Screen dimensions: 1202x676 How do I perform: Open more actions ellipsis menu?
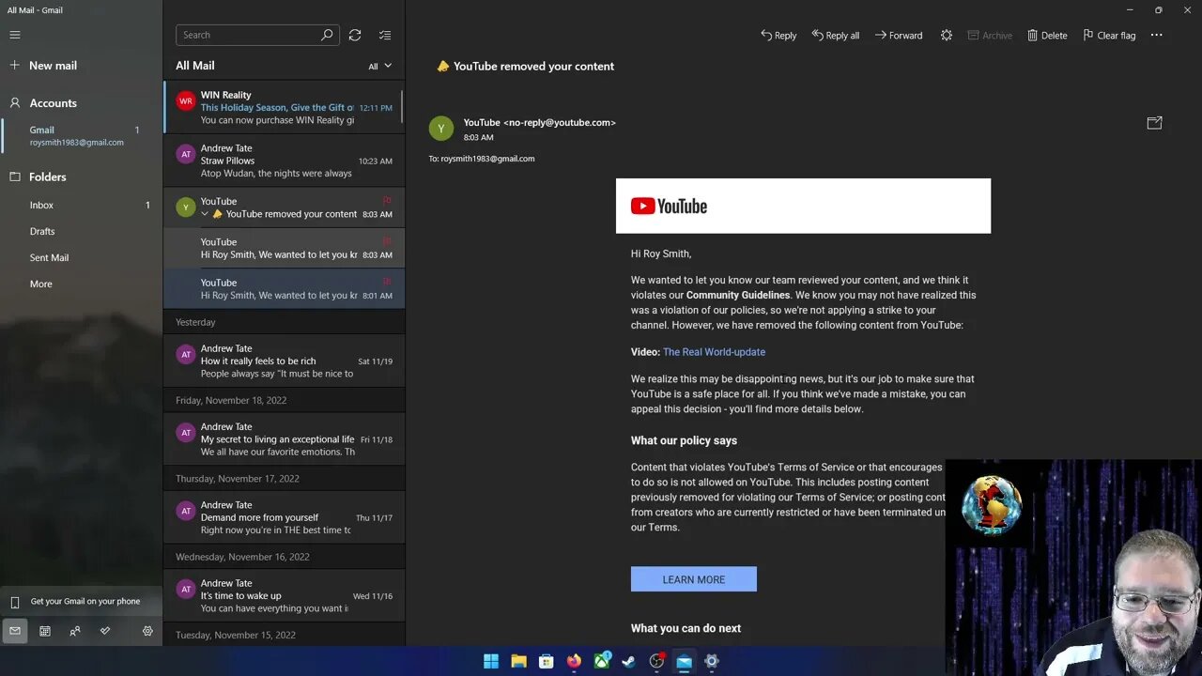(1156, 36)
